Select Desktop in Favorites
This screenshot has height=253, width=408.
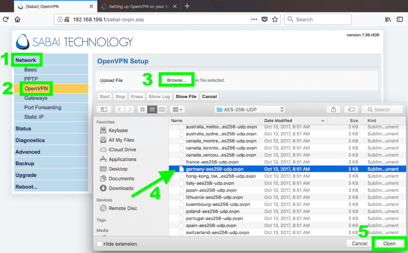118,169
